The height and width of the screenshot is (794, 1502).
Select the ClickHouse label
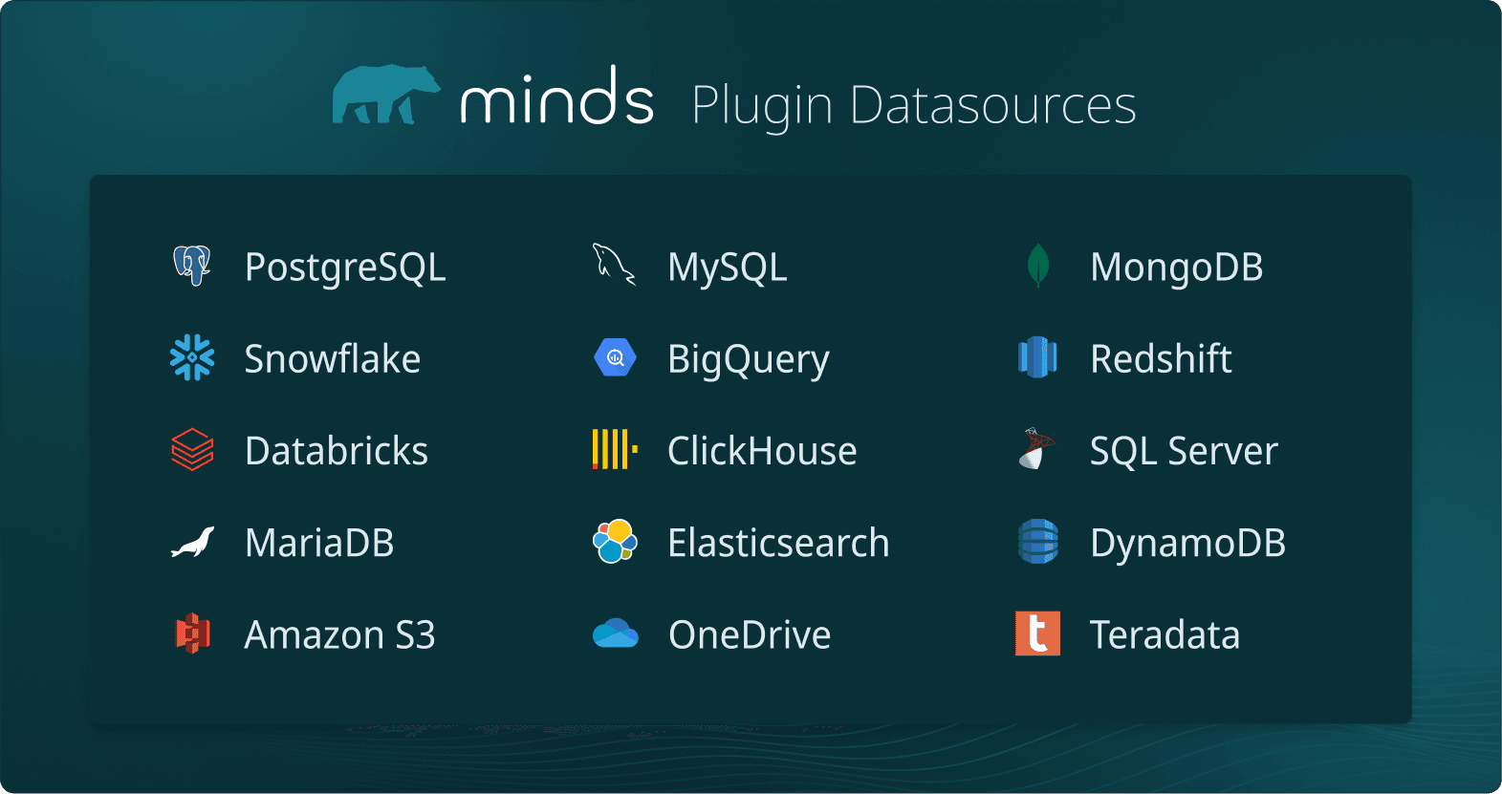click(x=762, y=450)
